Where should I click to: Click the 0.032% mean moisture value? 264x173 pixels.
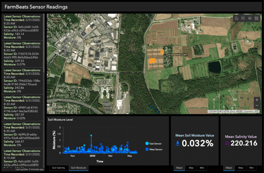[x=198, y=143]
